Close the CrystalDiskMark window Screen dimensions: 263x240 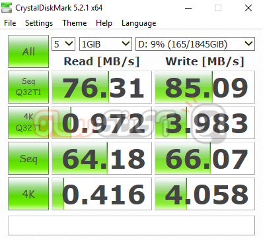pyautogui.click(x=248, y=8)
